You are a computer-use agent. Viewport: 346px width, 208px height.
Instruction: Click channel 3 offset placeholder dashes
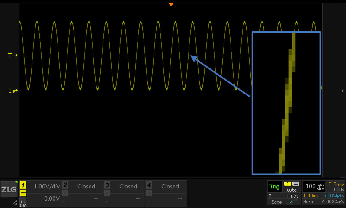coord(138,198)
